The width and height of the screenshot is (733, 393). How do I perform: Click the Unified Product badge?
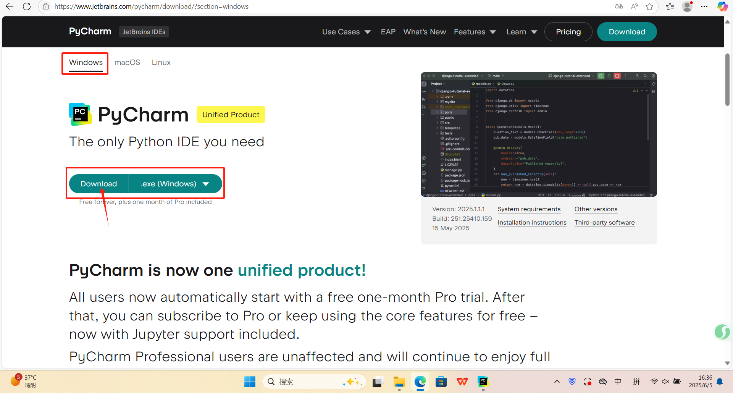231,115
